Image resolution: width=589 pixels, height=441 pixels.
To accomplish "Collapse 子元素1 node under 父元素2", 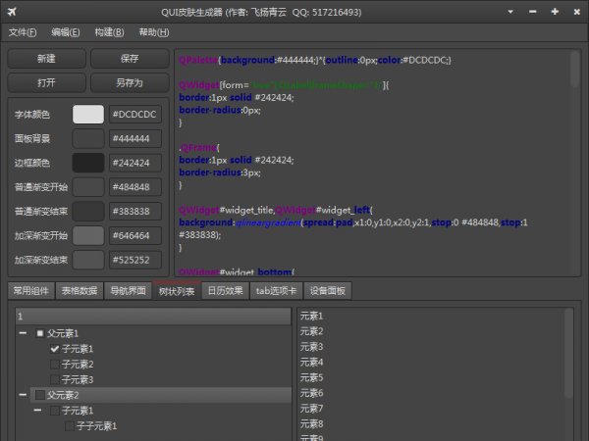I will point(37,411).
